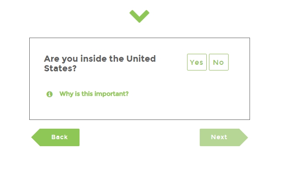Expand the explanation beside the info icon
This screenshot has height=172, width=288.
click(x=94, y=94)
